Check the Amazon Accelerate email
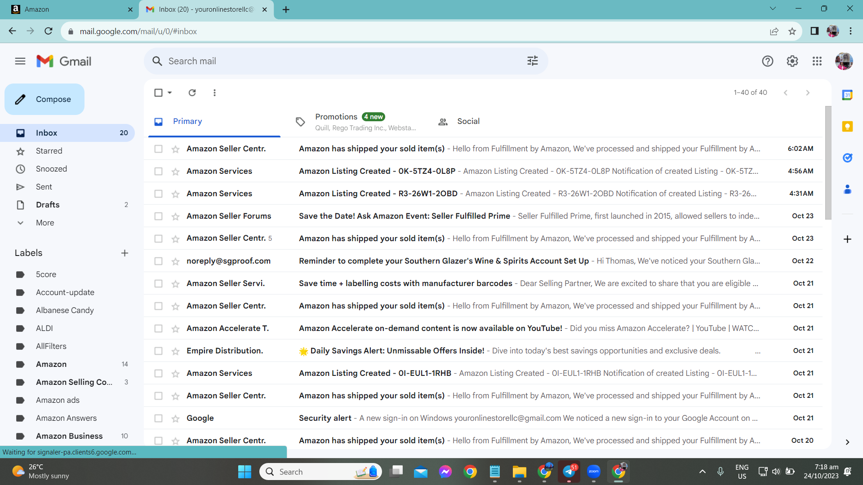The image size is (863, 485). point(158,328)
